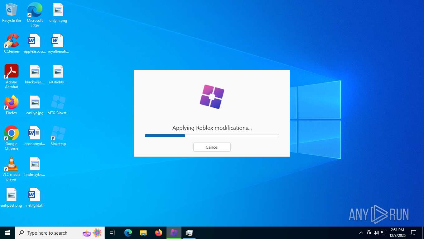Select the VLC media player shortcut

click(12, 169)
